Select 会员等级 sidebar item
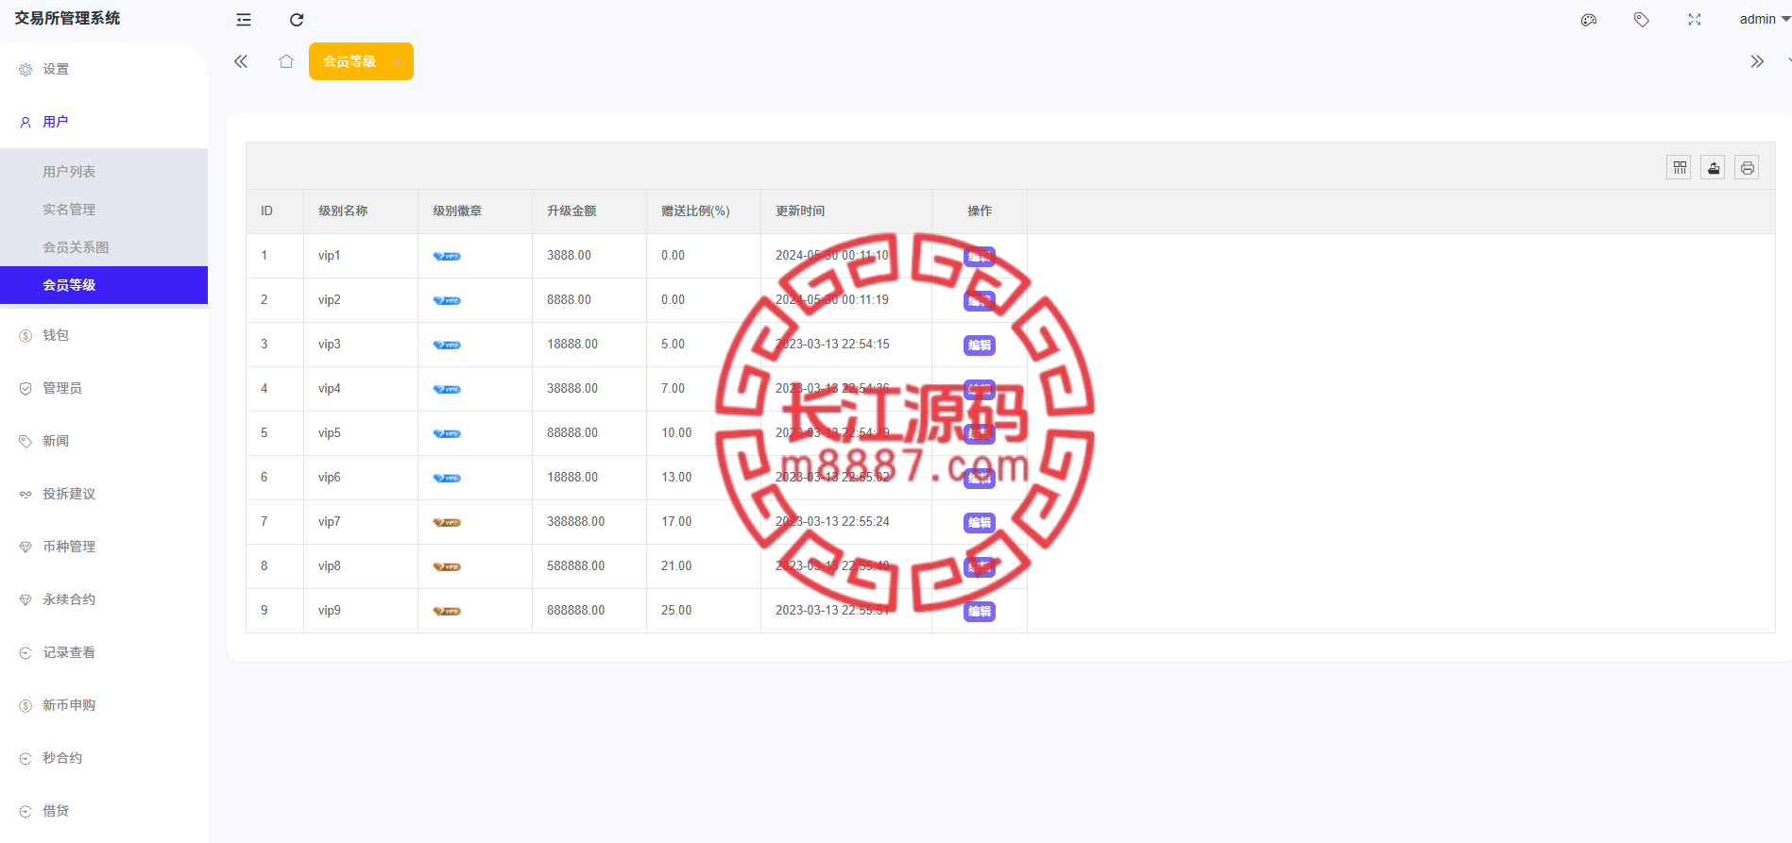Viewport: 1792px width, 843px height. pyautogui.click(x=104, y=285)
